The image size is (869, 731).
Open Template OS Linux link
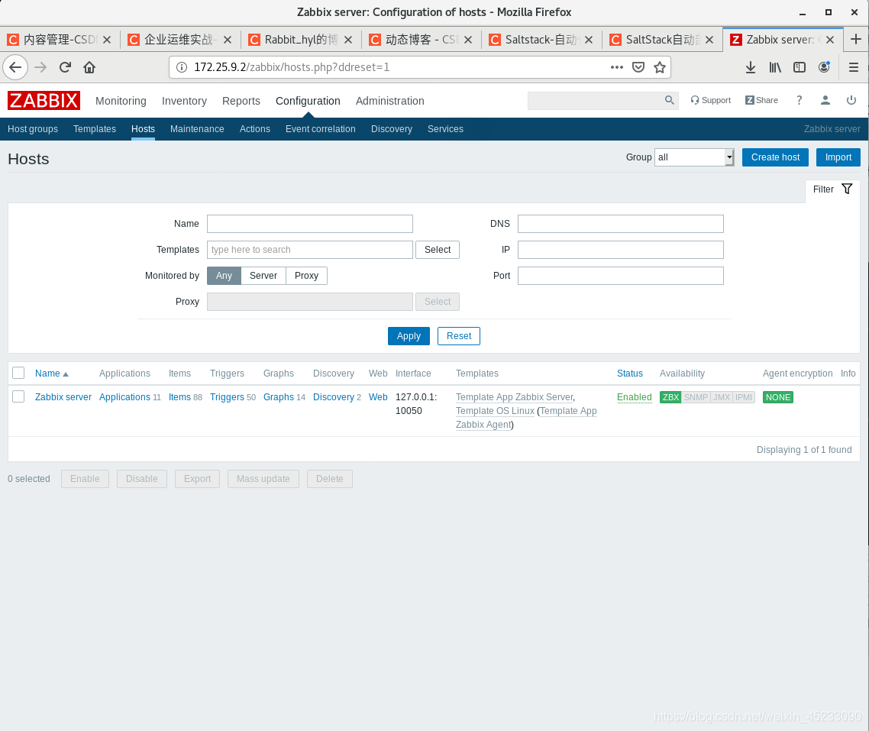[x=495, y=411]
